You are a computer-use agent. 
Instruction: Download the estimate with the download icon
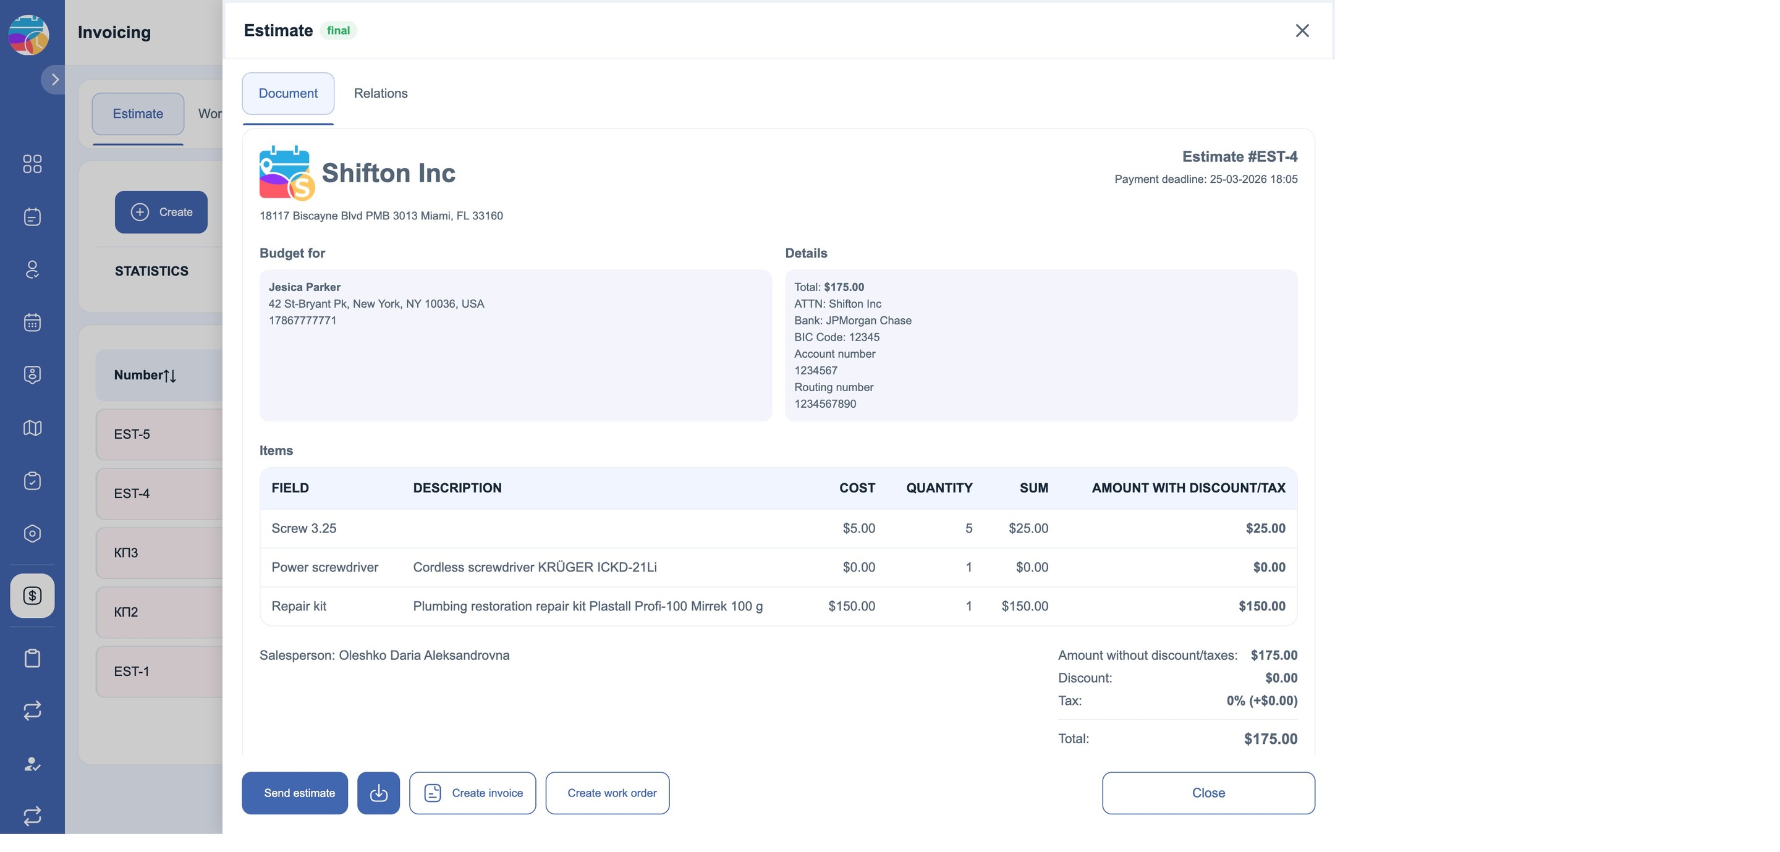coord(379,793)
